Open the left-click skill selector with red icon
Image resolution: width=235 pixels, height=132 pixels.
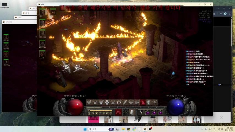[x=118, y=112]
